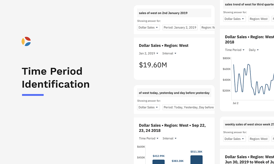Click query field 'of west today, yesterday'
Screen dimensions: 274x164
point(174,93)
